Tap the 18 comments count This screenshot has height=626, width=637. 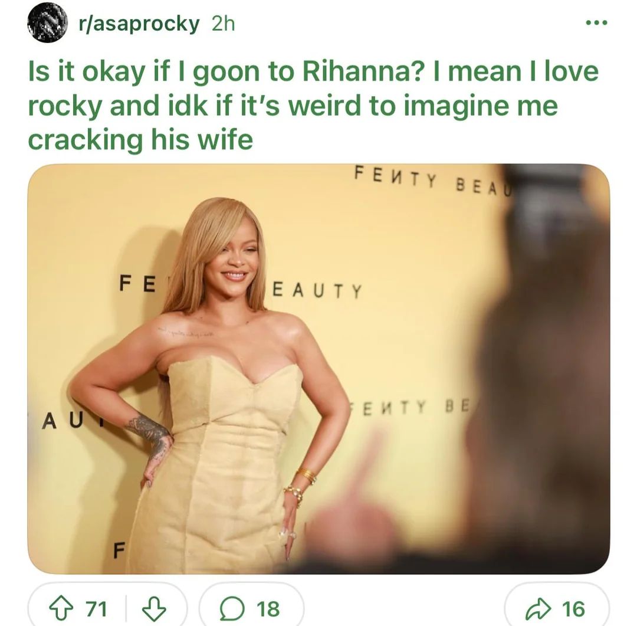268,608
